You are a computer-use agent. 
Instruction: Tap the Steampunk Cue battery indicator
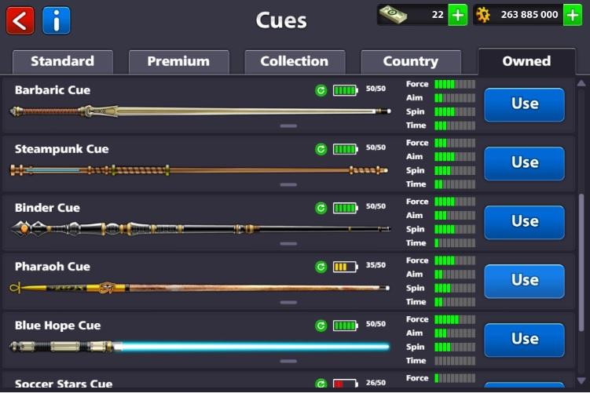pos(345,149)
